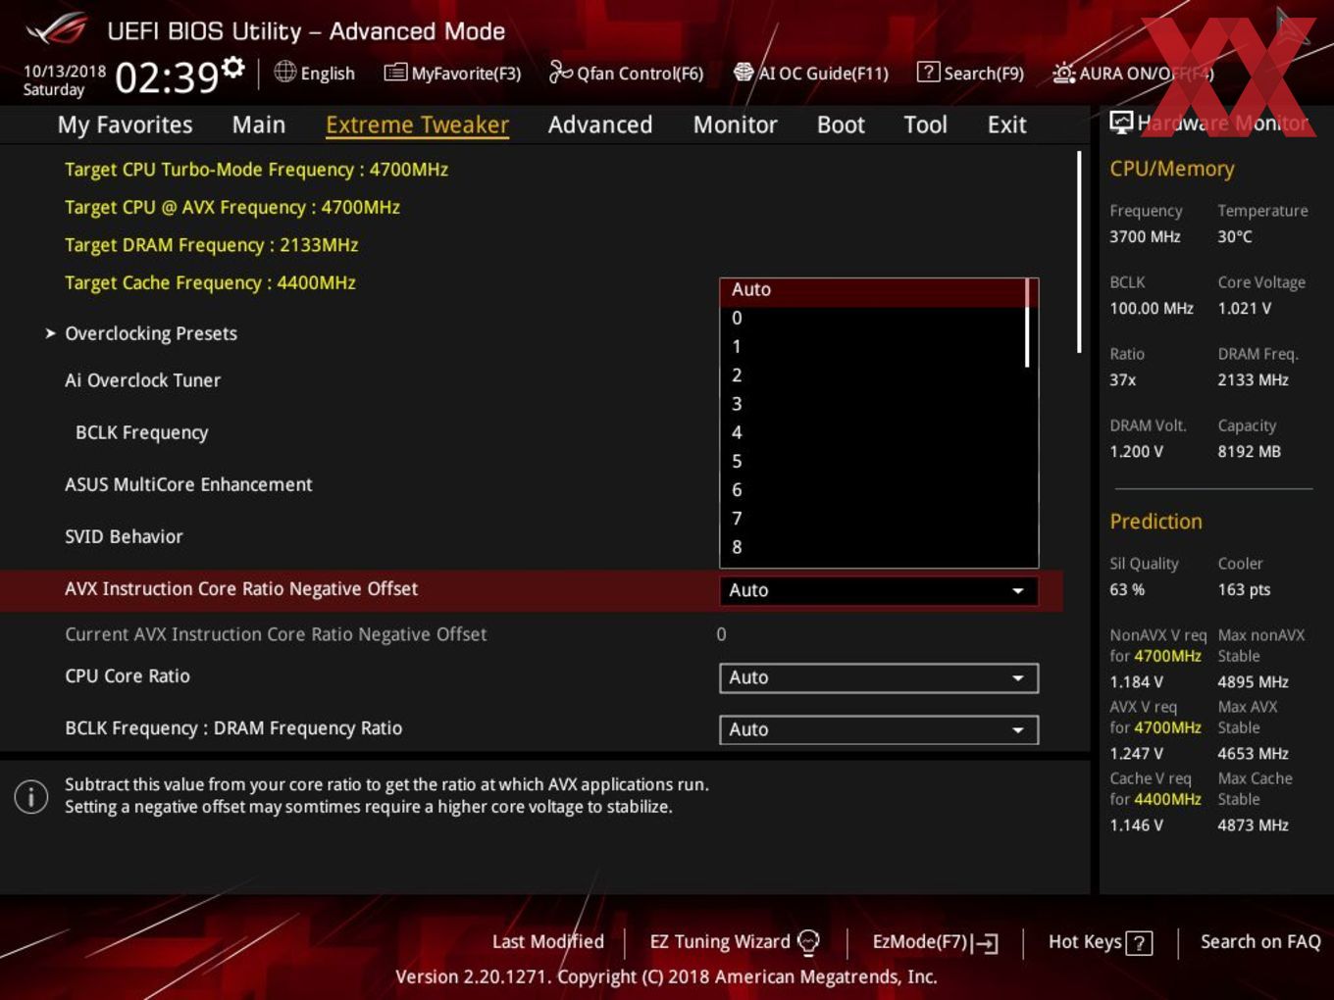Select the Ai Overclock Tuner setting
1334x1000 pixels.
[x=142, y=380]
